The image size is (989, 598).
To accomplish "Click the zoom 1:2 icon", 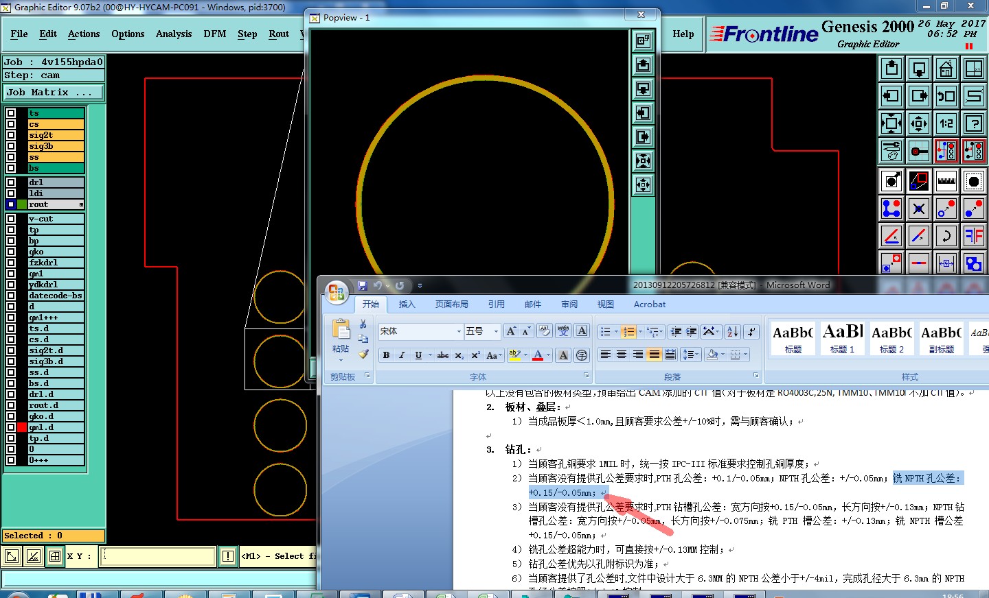I will click(946, 123).
